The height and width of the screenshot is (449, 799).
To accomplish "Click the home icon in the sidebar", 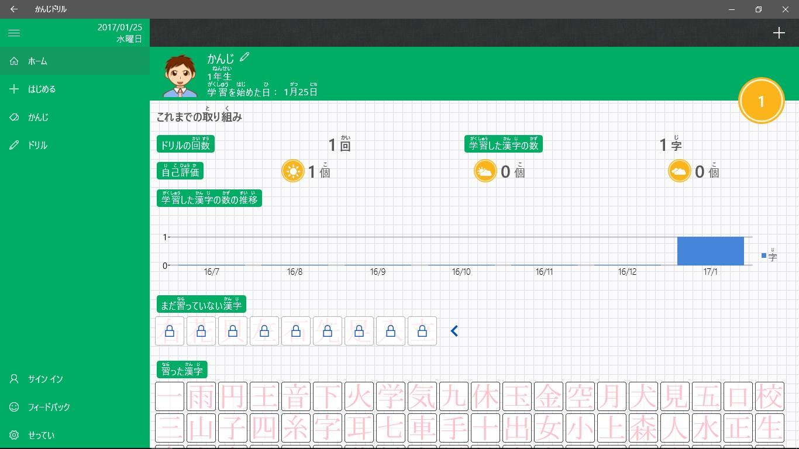I will click(x=13, y=61).
